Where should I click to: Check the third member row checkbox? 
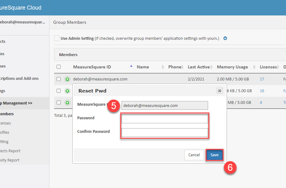(x=58, y=103)
